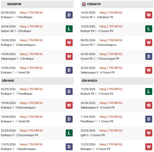
Task: Click the D badge for Erokspor 1 - 1 Bandirmaspor
Action: click(x=69, y=147)
